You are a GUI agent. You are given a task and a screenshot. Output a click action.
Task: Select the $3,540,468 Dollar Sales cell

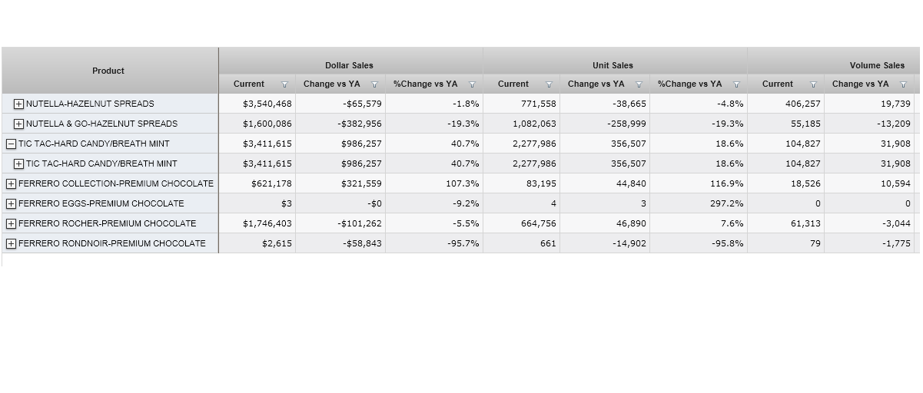click(267, 104)
